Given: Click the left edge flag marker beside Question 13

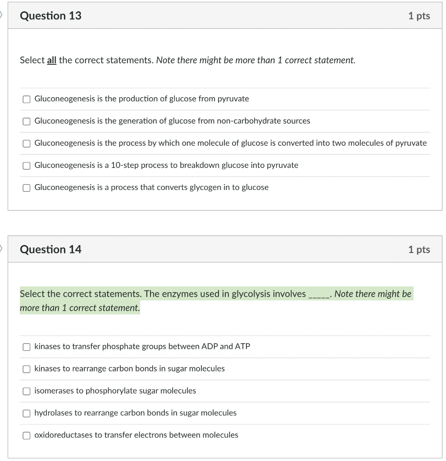Looking at the screenshot, I should coord(1,15).
